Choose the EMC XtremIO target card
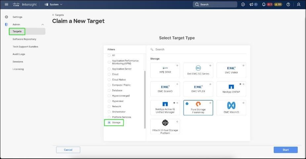 (231, 108)
